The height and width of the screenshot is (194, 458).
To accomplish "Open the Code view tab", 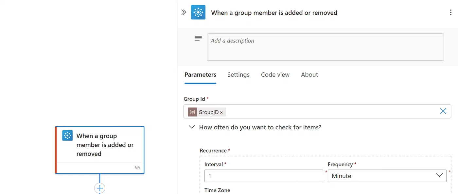I will [x=275, y=74].
